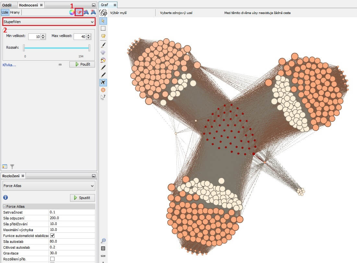Open the StupeňVen attribute dropdown
Image resolution: width=357 pixels, height=263 pixels.
(49, 22)
